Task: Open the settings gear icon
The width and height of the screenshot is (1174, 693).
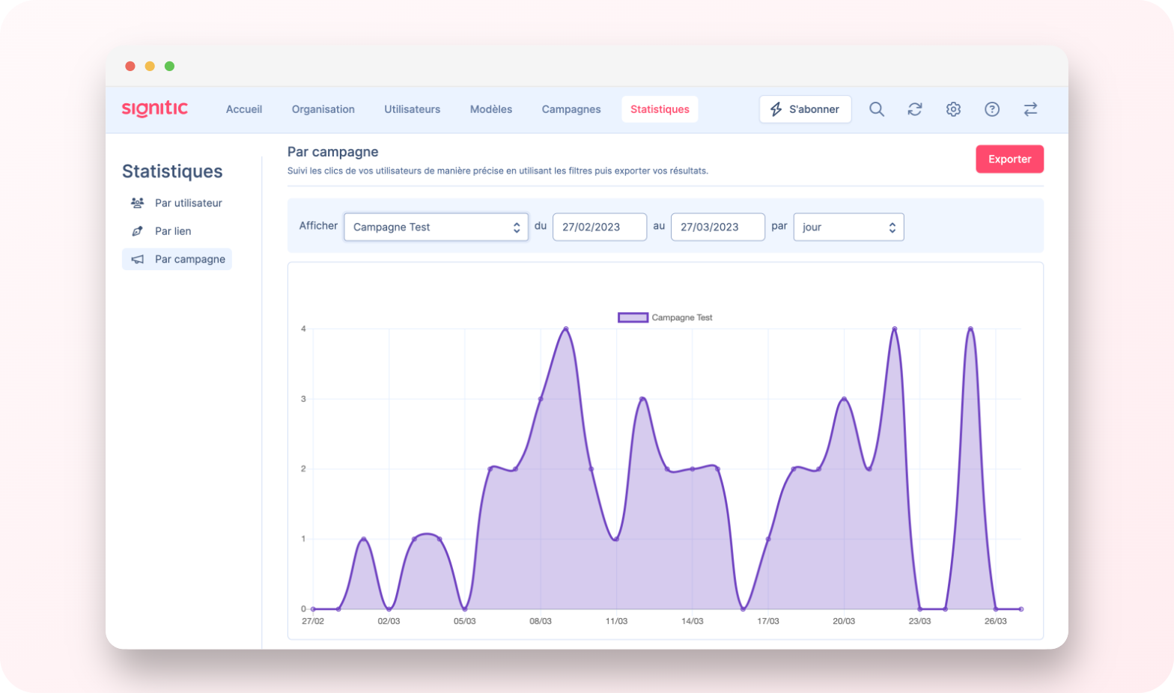Action: coord(953,109)
